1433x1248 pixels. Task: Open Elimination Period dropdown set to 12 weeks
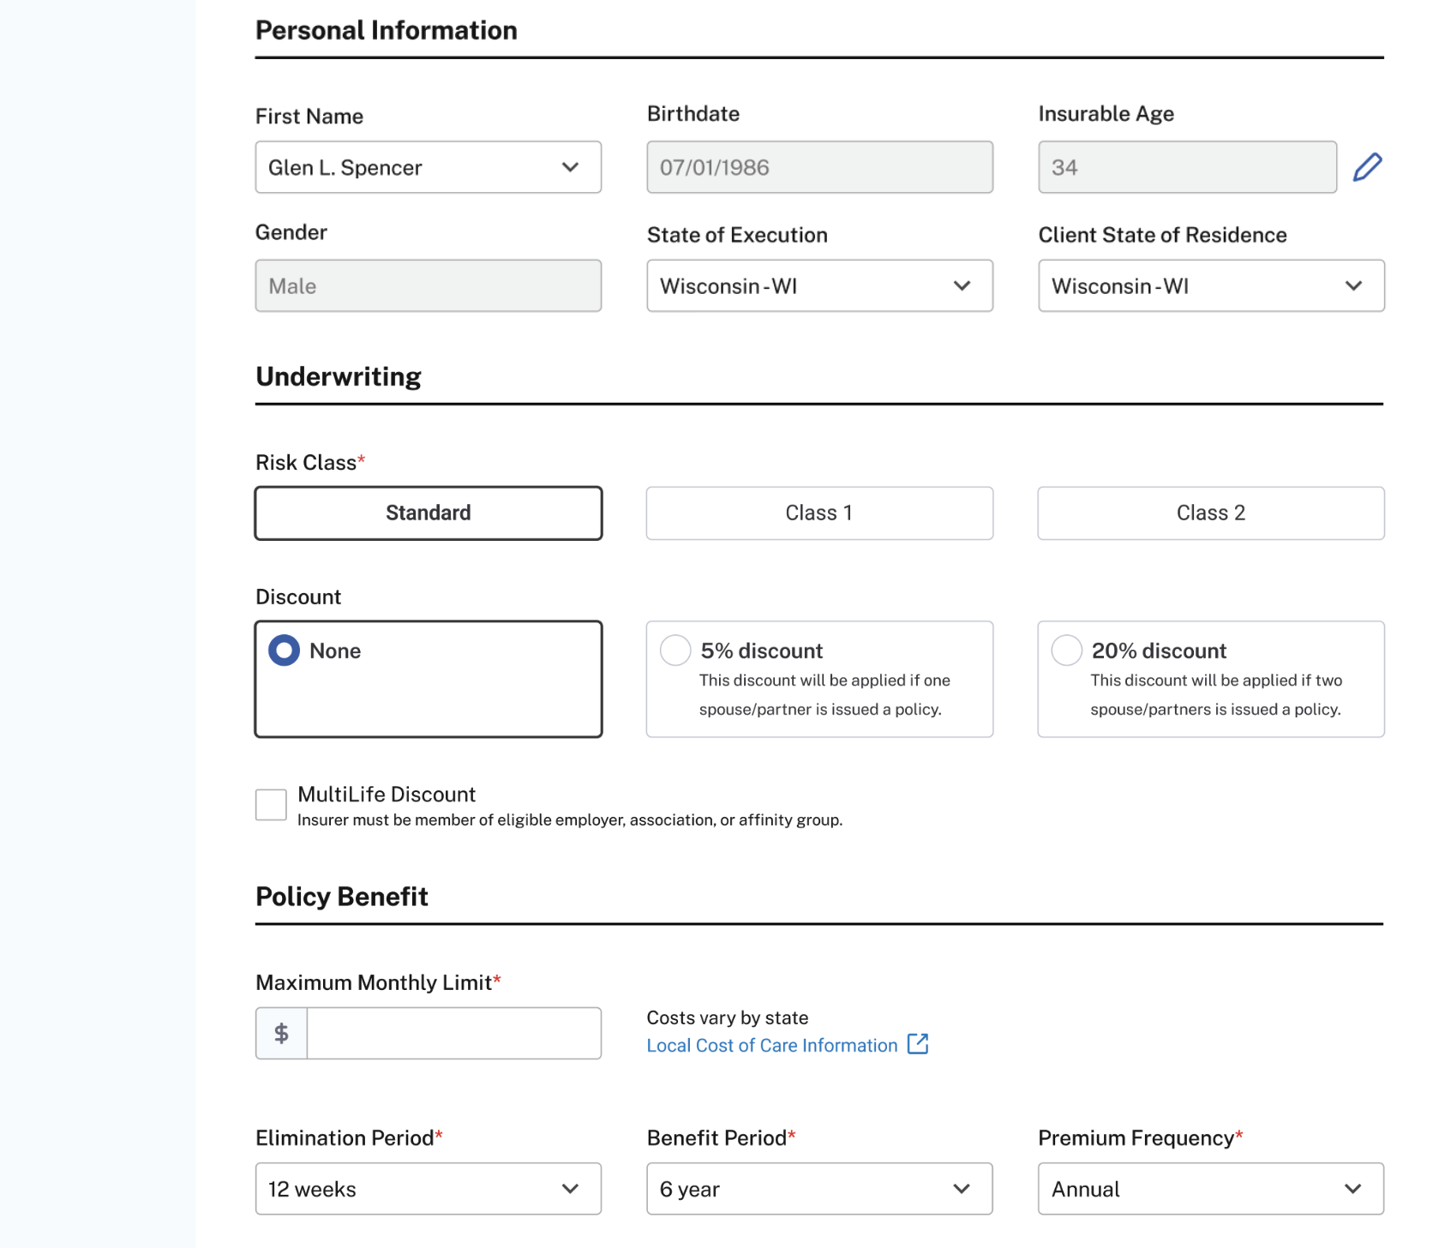[429, 1189]
